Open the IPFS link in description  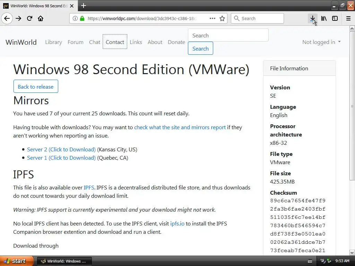pyautogui.click(x=89, y=188)
